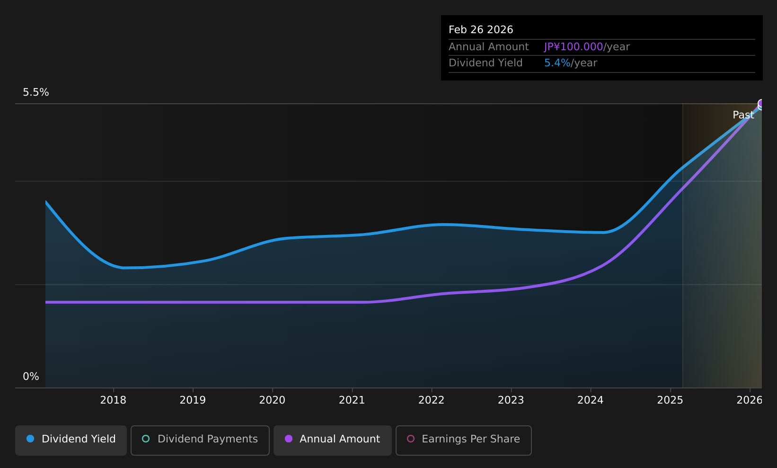Click the 'Dividend Yield' tooltip row label
Viewport: 777px width, 468px height.
click(486, 63)
